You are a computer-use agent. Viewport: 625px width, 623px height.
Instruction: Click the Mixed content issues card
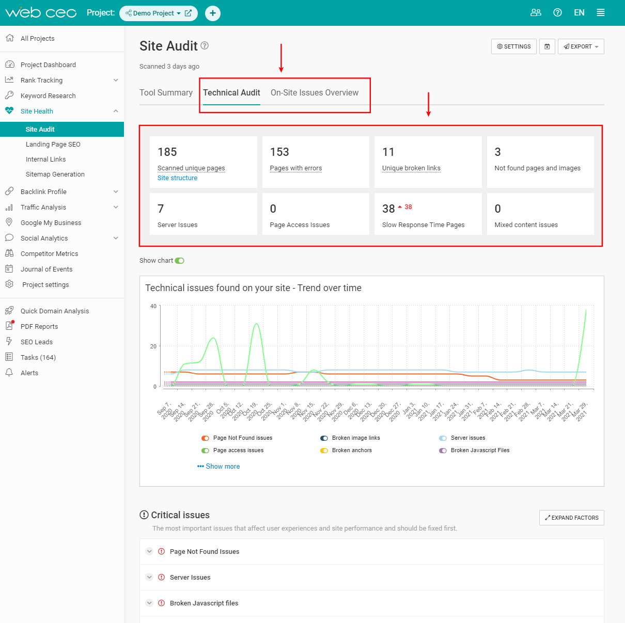[540, 214]
